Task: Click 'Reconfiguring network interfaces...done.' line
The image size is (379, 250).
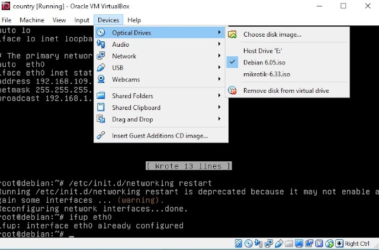Action: tap(94, 209)
